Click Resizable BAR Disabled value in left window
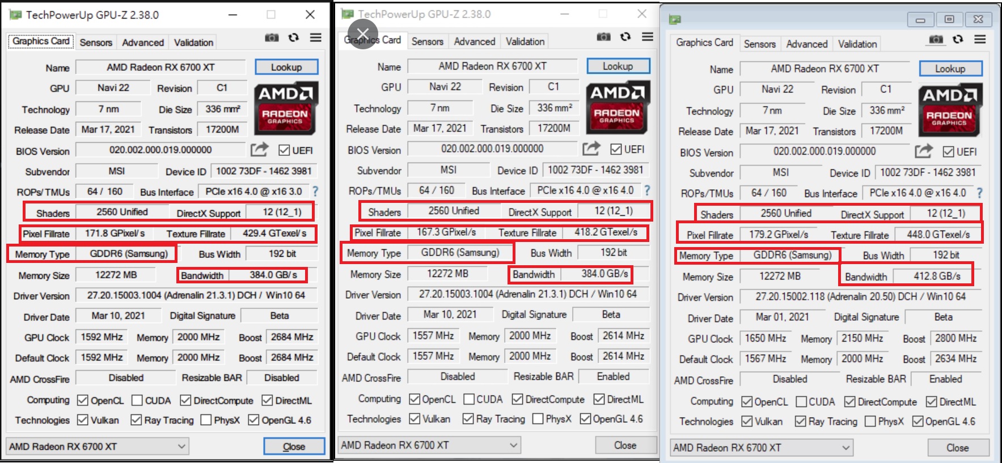The image size is (1002, 463). pos(281,377)
